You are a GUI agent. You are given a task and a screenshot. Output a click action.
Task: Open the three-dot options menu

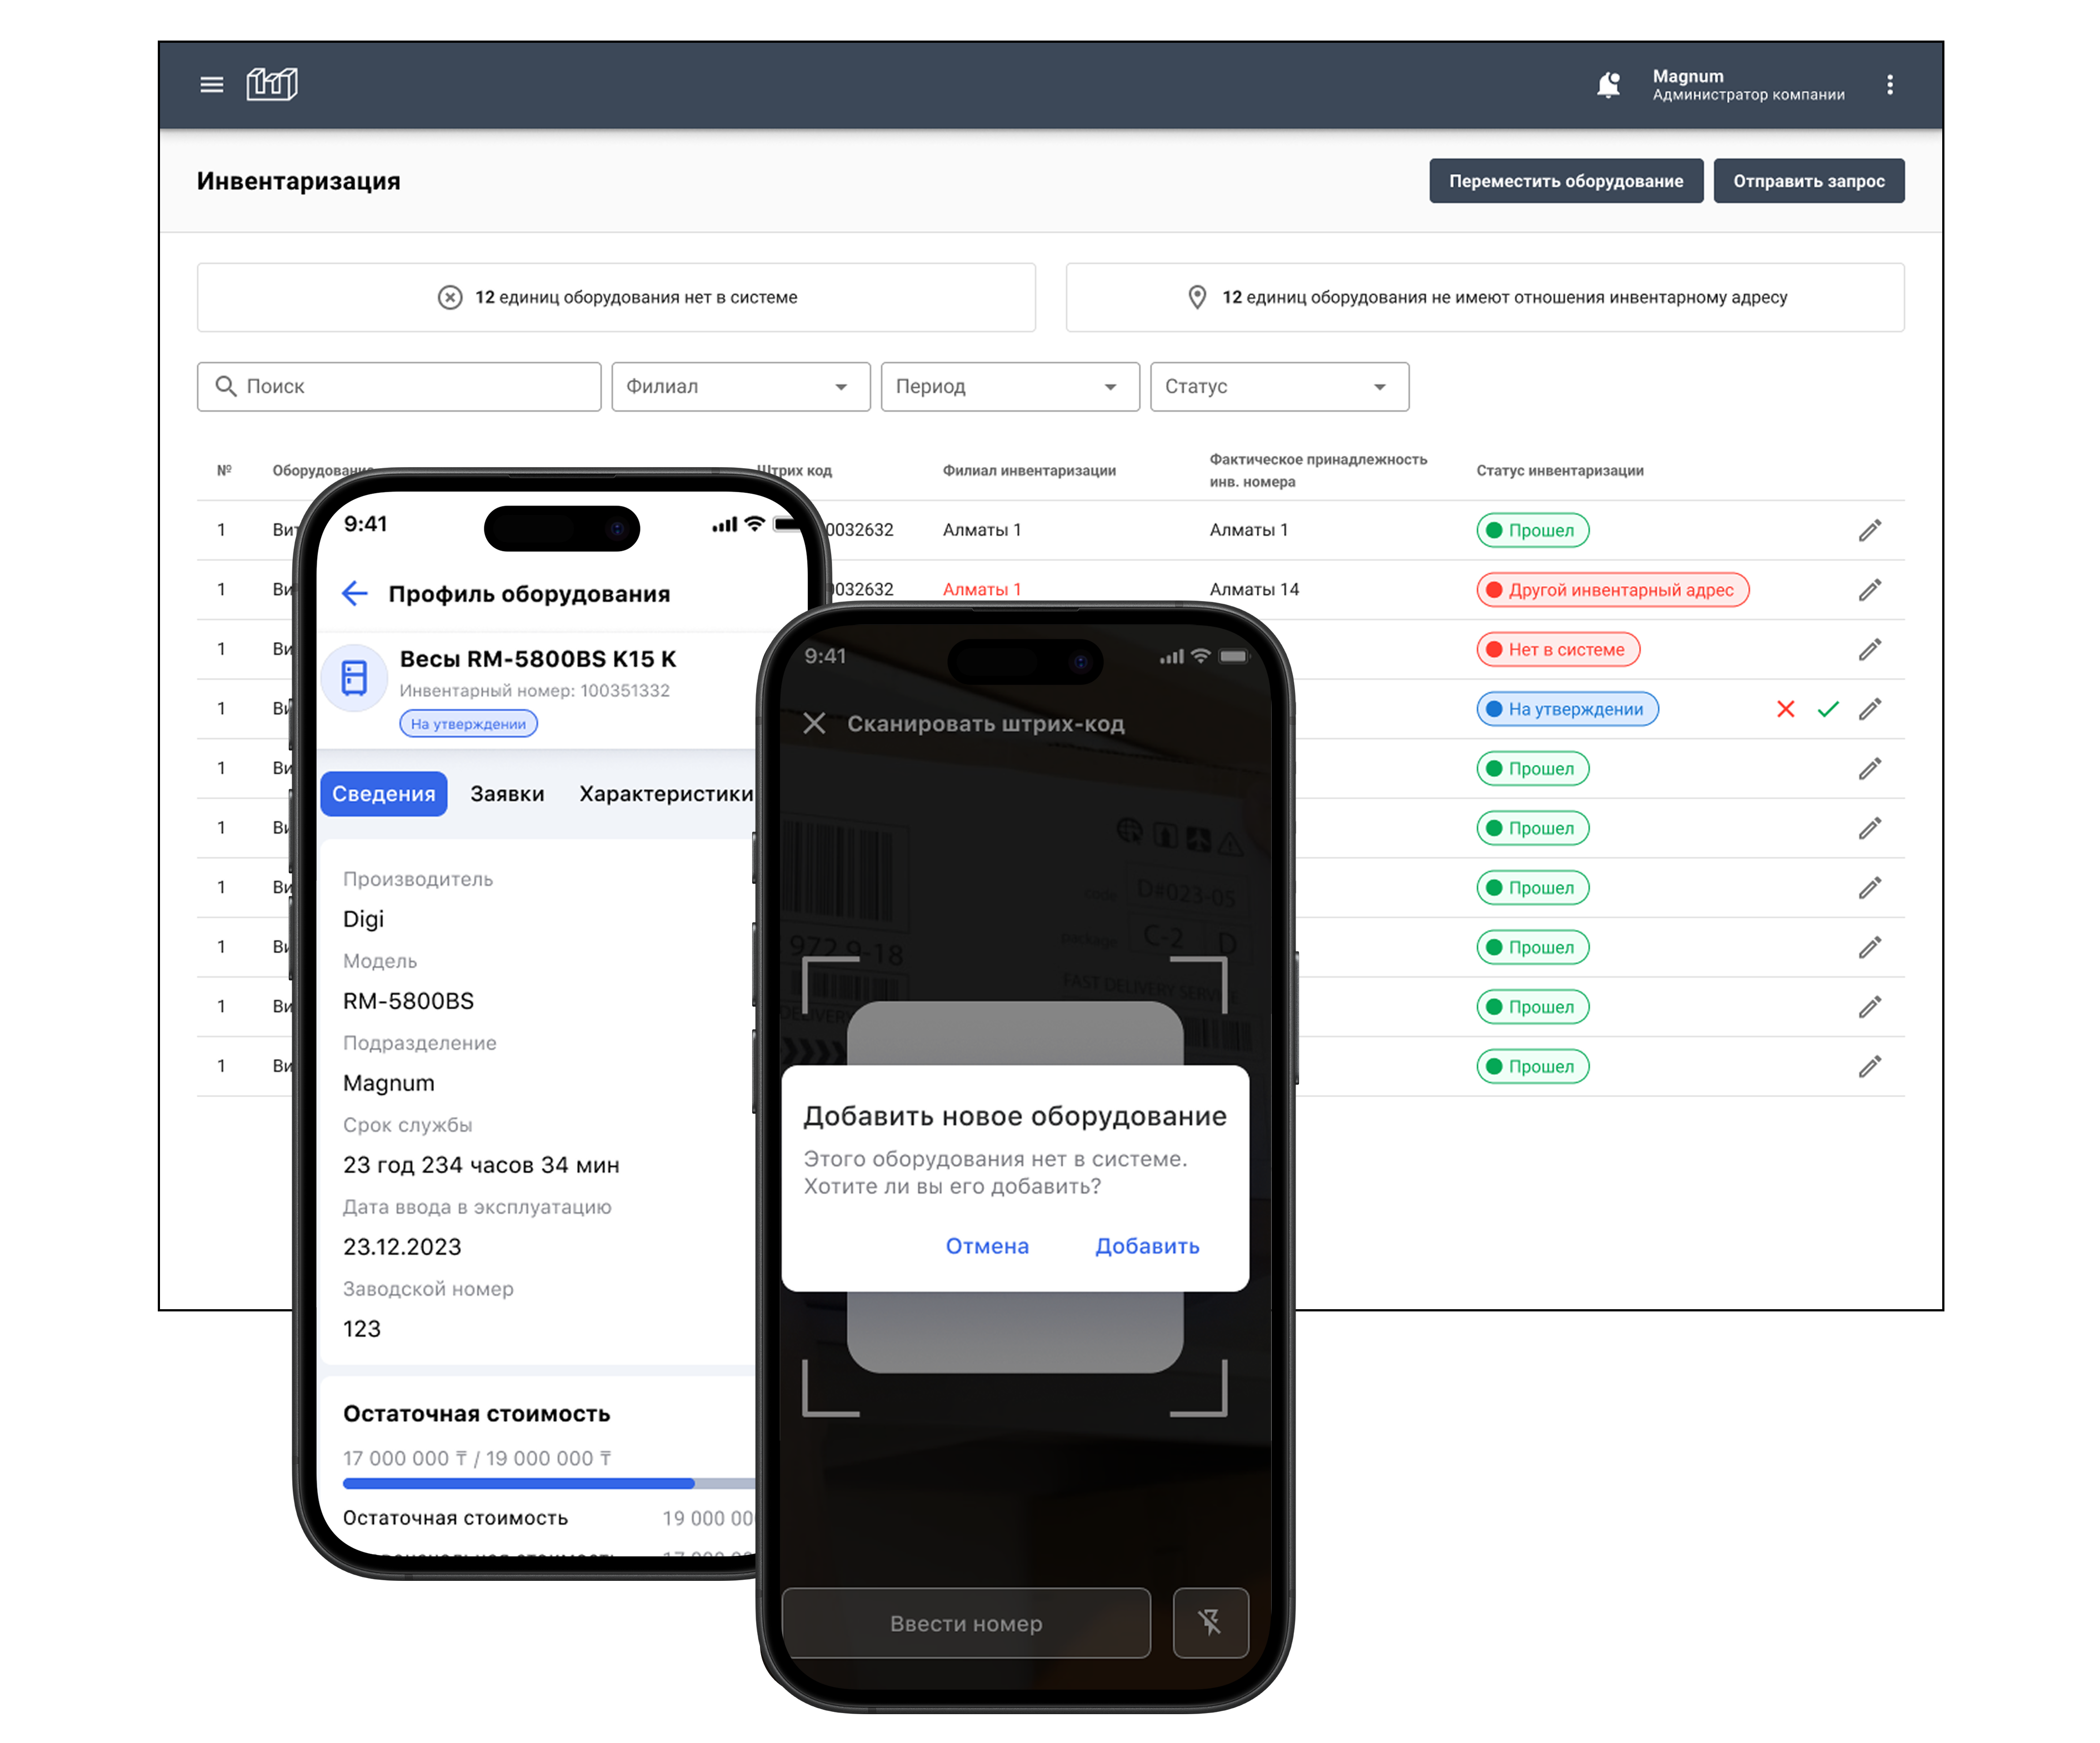point(1889,85)
